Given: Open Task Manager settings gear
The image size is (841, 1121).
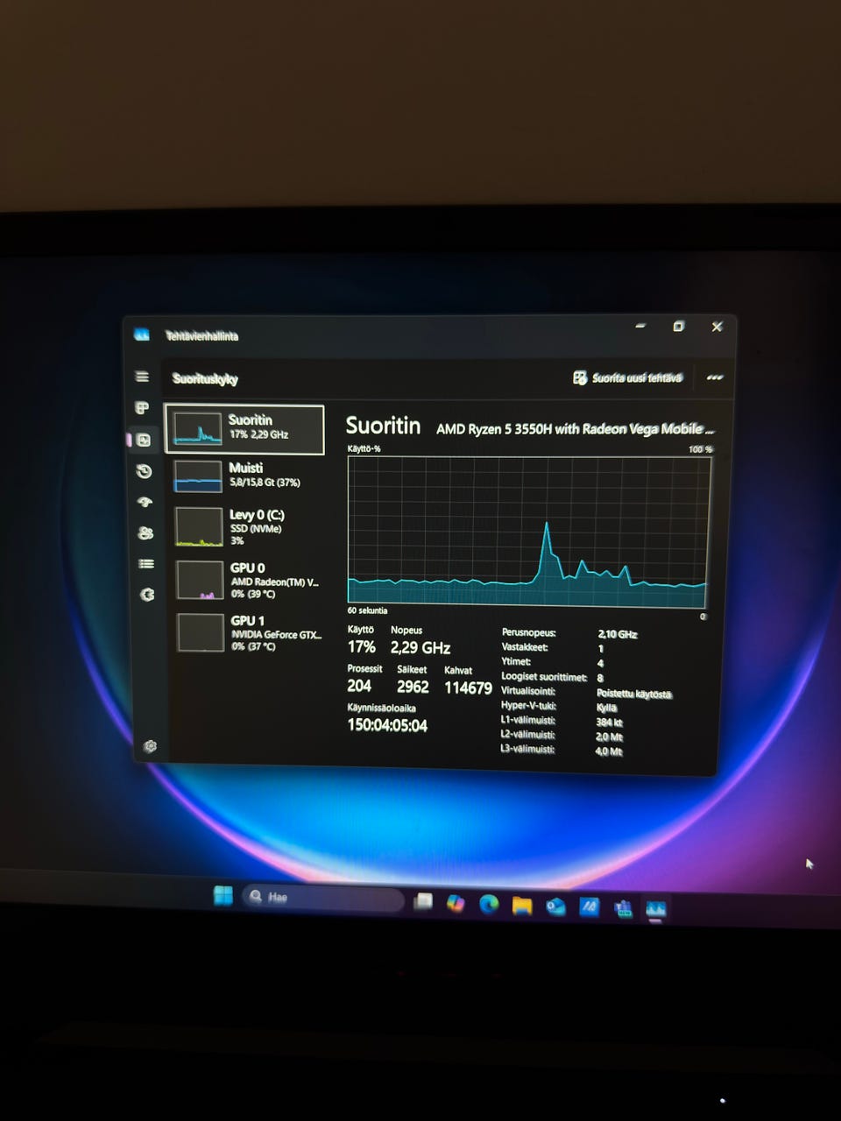Looking at the screenshot, I should pos(150,746).
